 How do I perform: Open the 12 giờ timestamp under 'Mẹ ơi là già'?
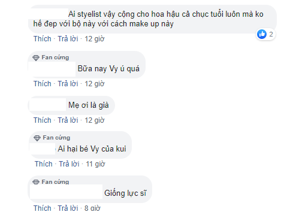pos(95,120)
